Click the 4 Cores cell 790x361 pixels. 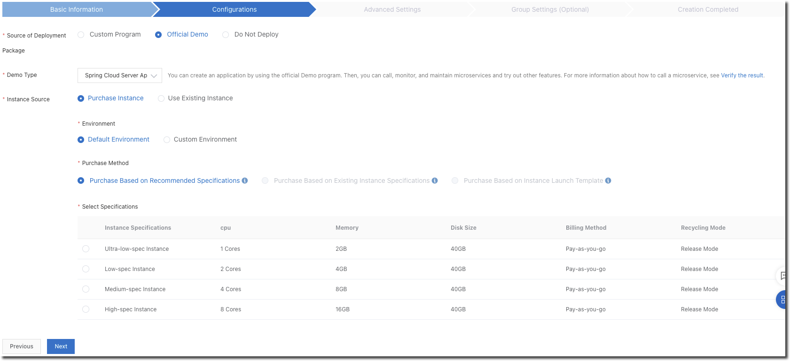231,289
